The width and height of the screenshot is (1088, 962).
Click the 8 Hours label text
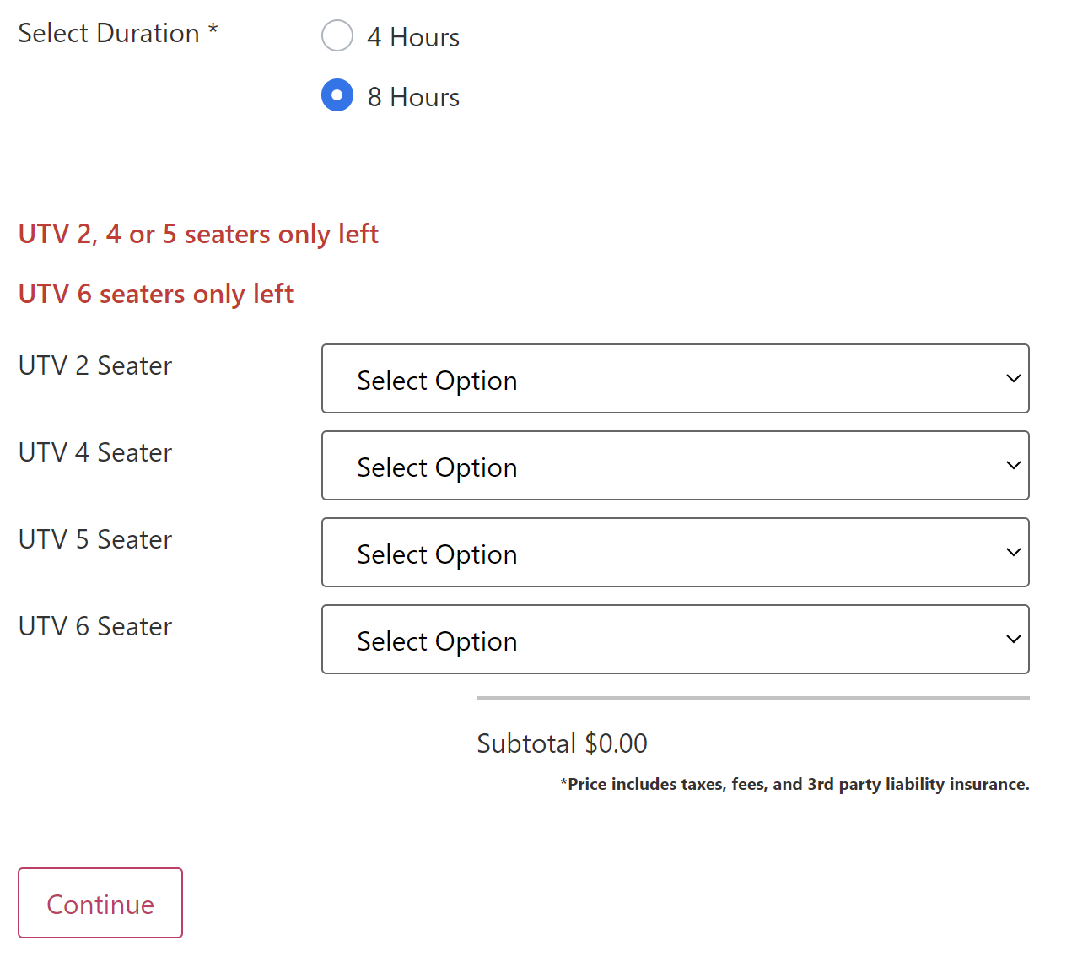point(413,96)
